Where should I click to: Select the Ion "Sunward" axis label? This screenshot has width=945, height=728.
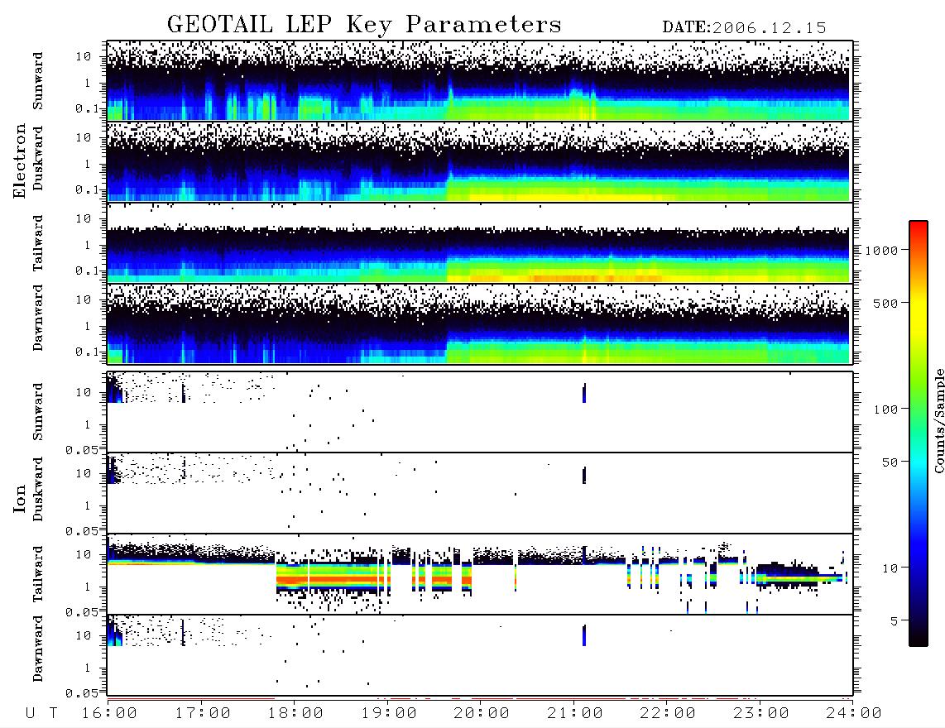point(38,412)
